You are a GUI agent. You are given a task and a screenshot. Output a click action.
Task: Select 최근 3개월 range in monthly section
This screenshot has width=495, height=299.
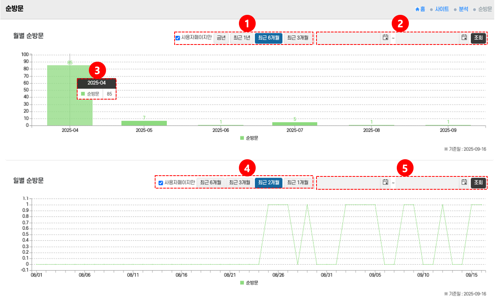click(298, 38)
